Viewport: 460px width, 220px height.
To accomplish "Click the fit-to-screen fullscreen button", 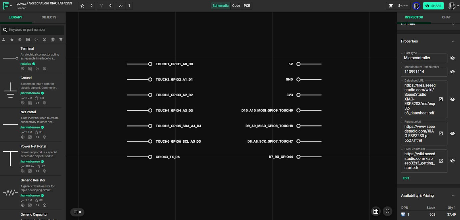I will (387, 211).
